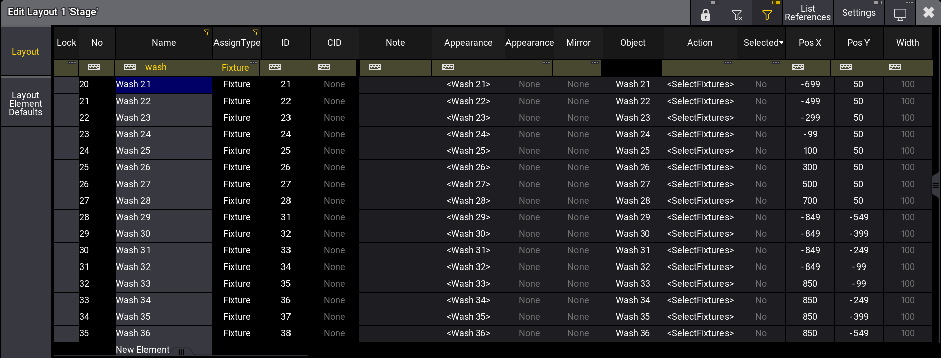Click the keyboard icon in the Width filter
The width and height of the screenshot is (941, 358).
(x=895, y=67)
